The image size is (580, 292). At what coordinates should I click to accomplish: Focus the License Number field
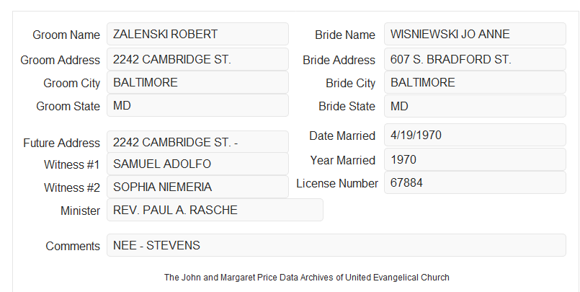[x=475, y=182]
